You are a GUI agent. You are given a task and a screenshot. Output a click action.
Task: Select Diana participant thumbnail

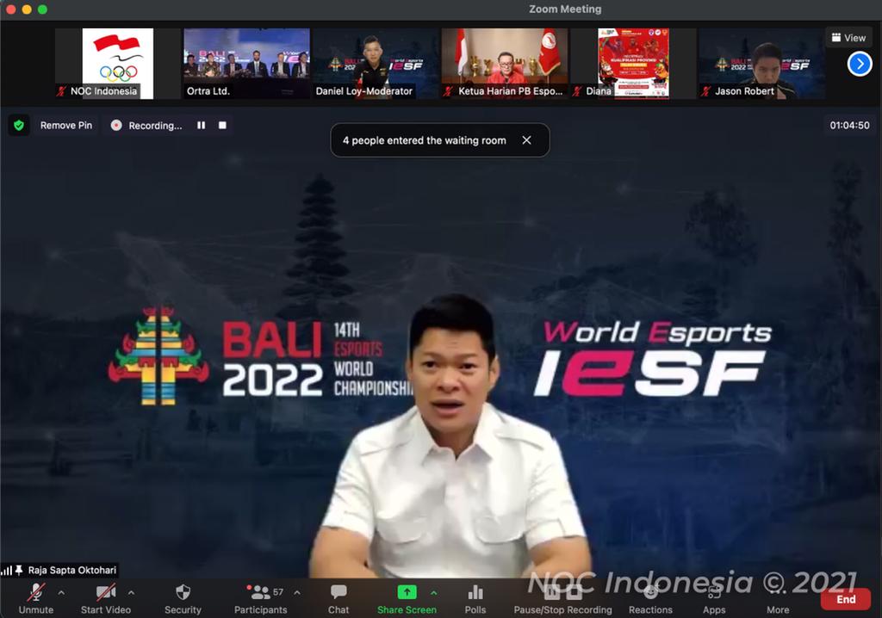pyautogui.click(x=633, y=64)
